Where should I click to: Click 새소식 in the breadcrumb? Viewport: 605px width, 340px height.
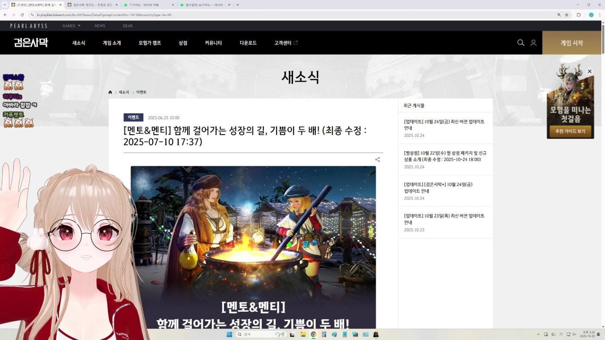tap(124, 92)
